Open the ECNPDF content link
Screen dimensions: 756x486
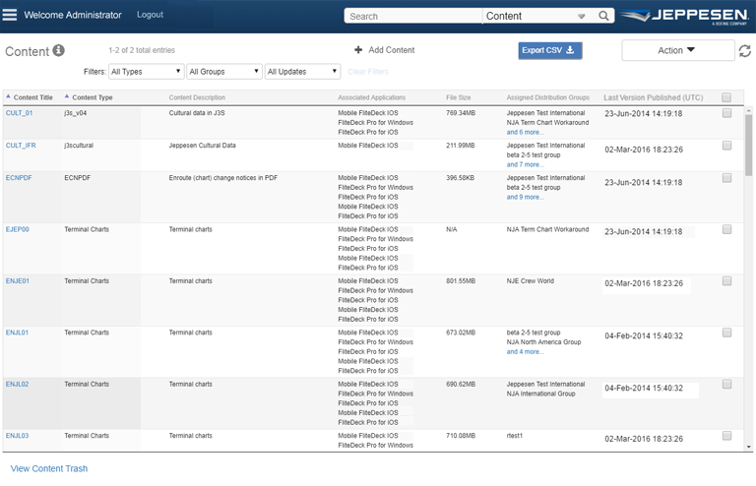19,178
